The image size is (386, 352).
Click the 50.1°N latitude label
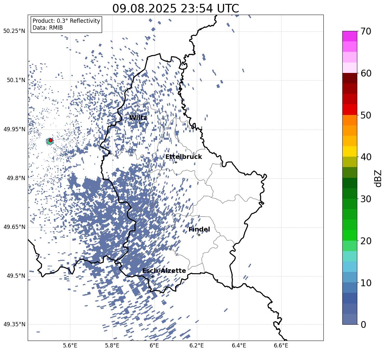(x=16, y=80)
